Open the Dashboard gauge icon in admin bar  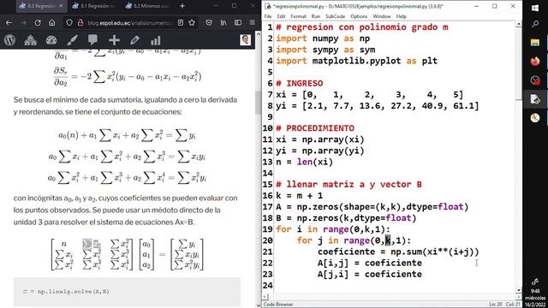[51, 40]
